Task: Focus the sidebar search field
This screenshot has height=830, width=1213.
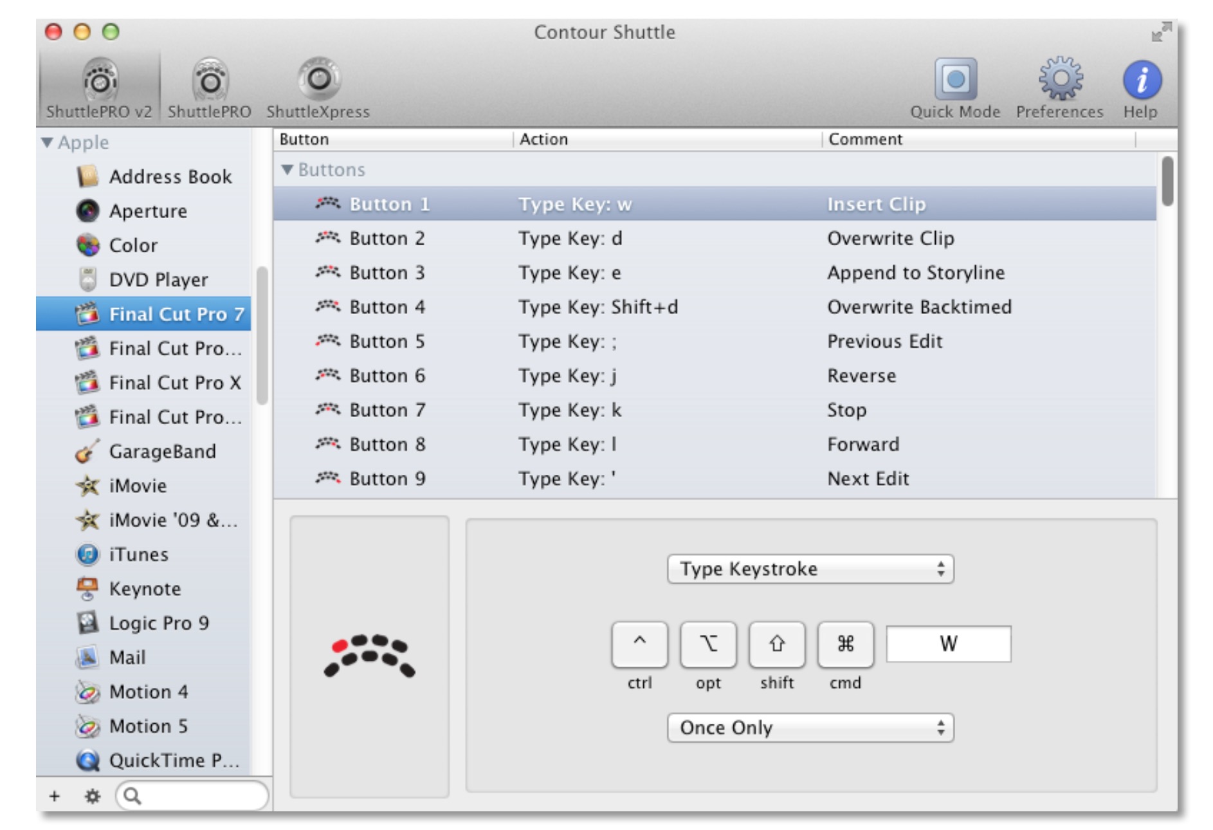Action: point(192,797)
